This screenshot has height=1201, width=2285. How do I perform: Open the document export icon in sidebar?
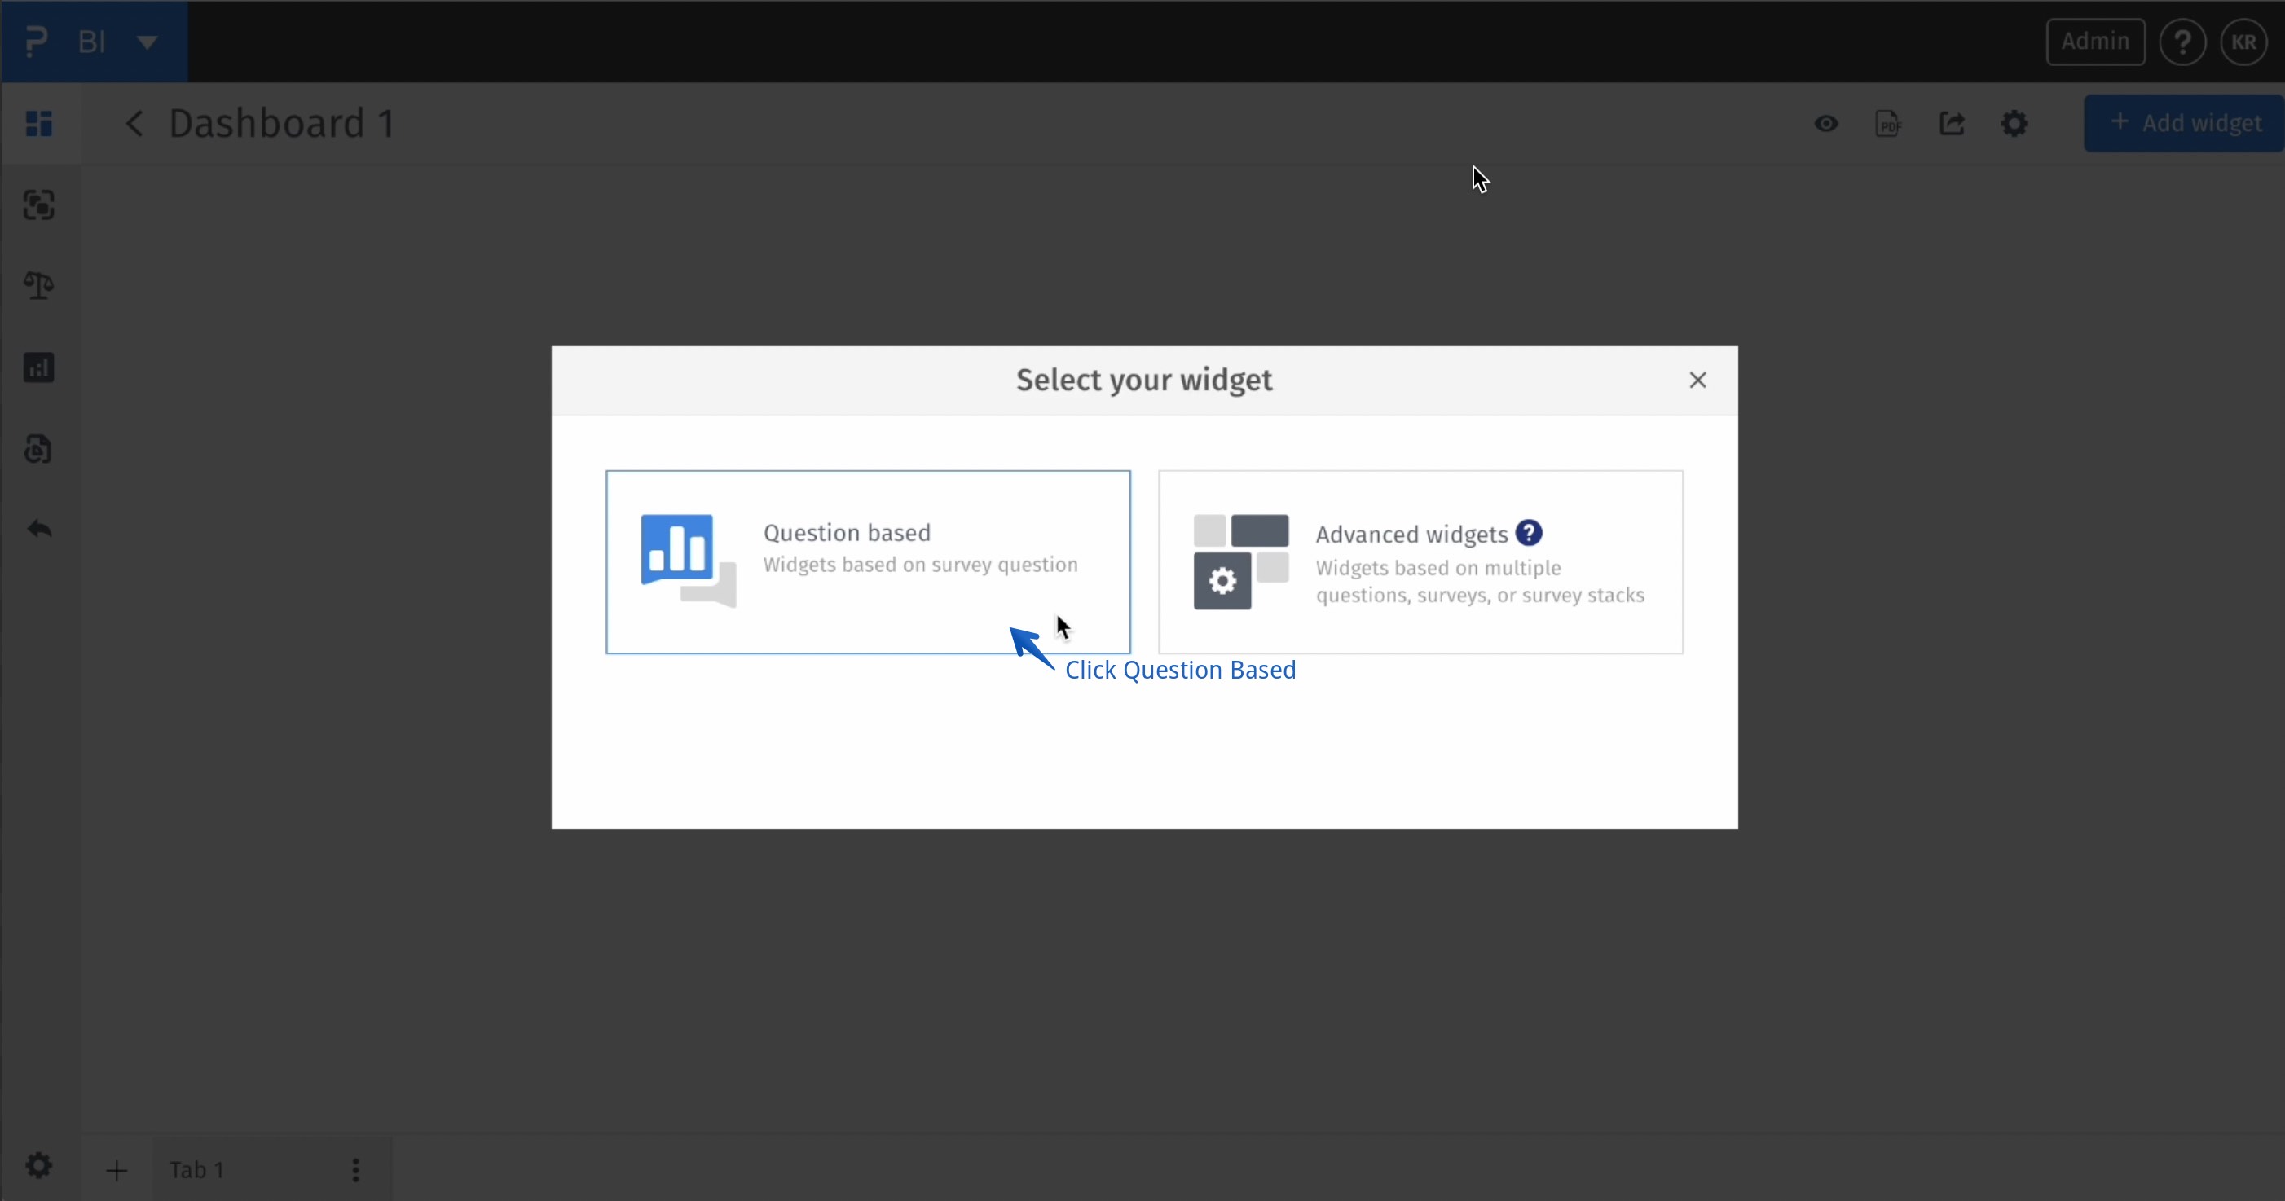pyautogui.click(x=39, y=449)
